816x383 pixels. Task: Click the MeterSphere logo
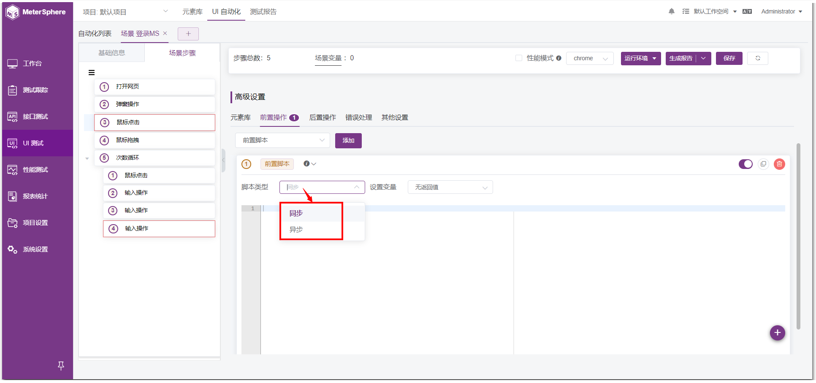click(36, 12)
